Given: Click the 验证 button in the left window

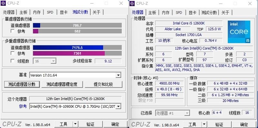Looking at the screenshot, I should pyautogui.click(x=91, y=124).
